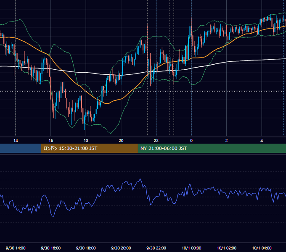
Task: Click hour label 2 on time axis
Action: 227,141
